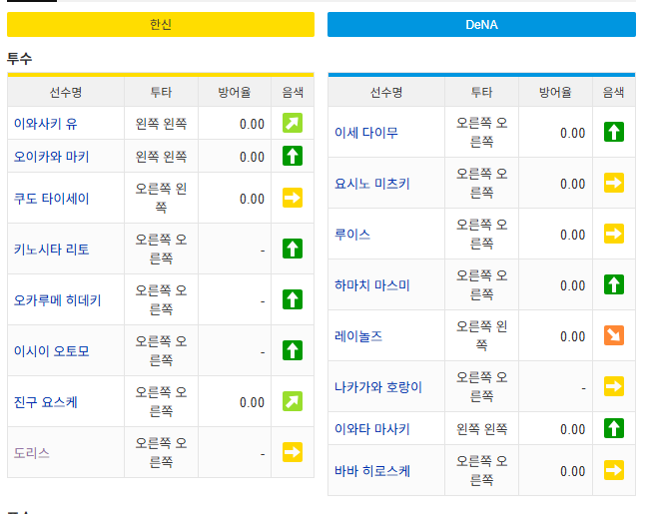Click 오이카와 마키's green up-arrow condition icon
Viewport: 650px width, 514px height.
[x=293, y=157]
